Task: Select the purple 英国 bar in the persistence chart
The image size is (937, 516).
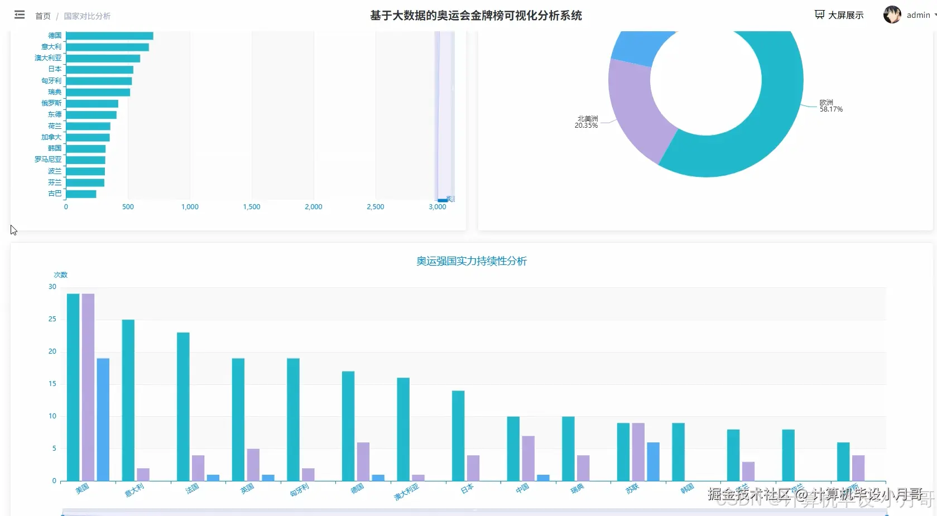Action: 253,465
